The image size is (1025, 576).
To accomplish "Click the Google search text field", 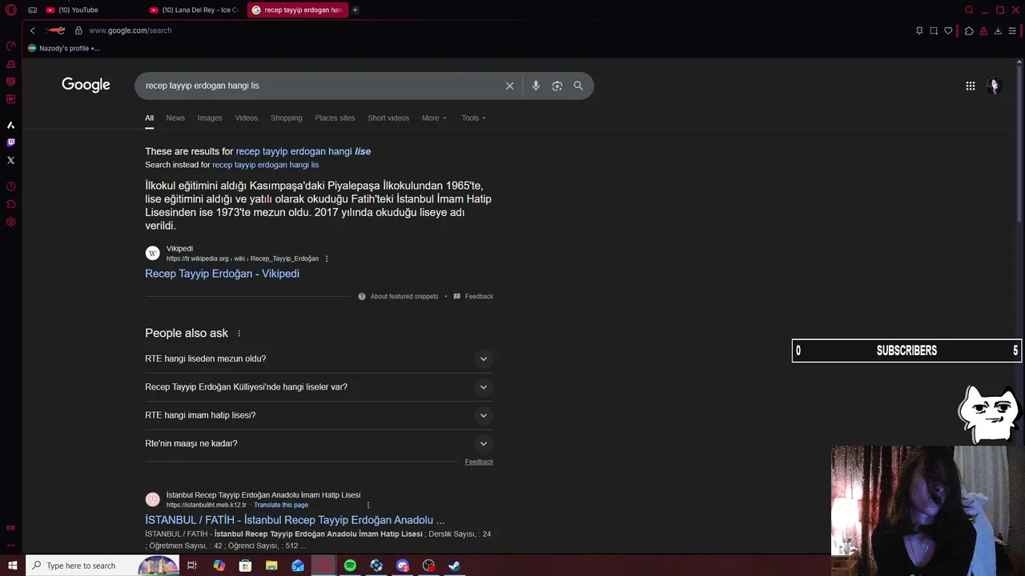I will [x=320, y=86].
